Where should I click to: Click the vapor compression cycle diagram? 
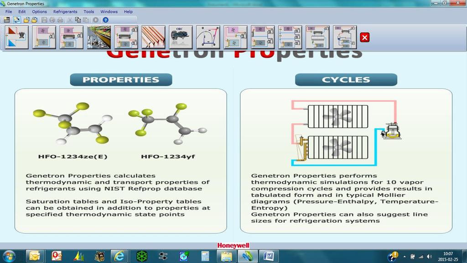pos(347,133)
